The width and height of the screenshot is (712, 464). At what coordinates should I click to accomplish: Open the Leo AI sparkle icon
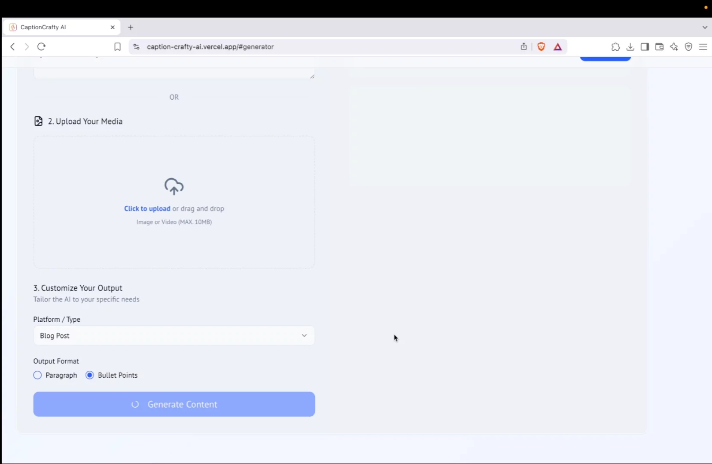(674, 47)
